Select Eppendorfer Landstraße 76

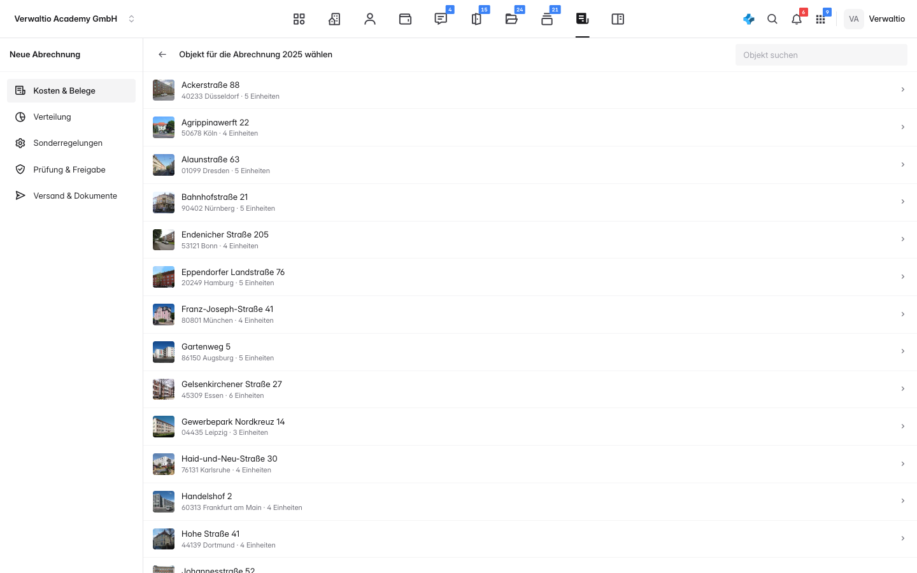[x=530, y=277]
